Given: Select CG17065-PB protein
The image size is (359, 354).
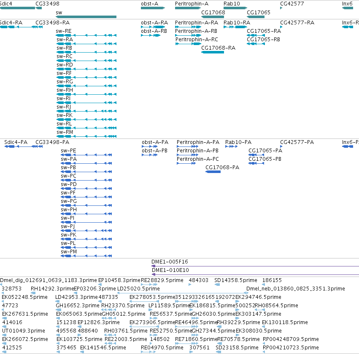Looking at the screenshot, I should (x=256, y=163).
